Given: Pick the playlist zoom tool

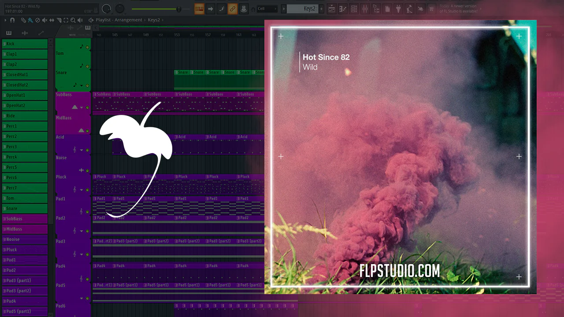Looking at the screenshot, I should click(x=73, y=20).
